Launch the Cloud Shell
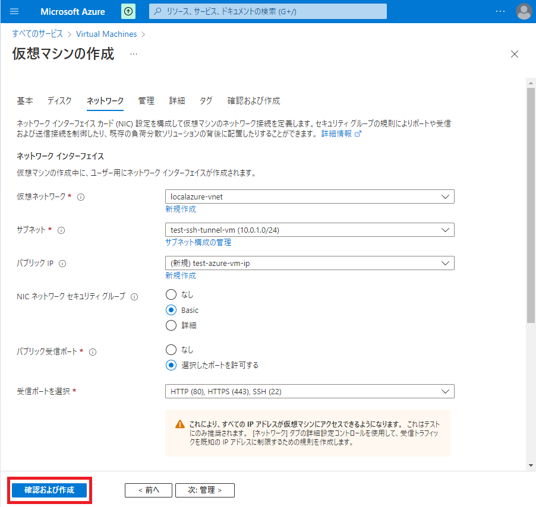The image size is (536, 507). [128, 11]
